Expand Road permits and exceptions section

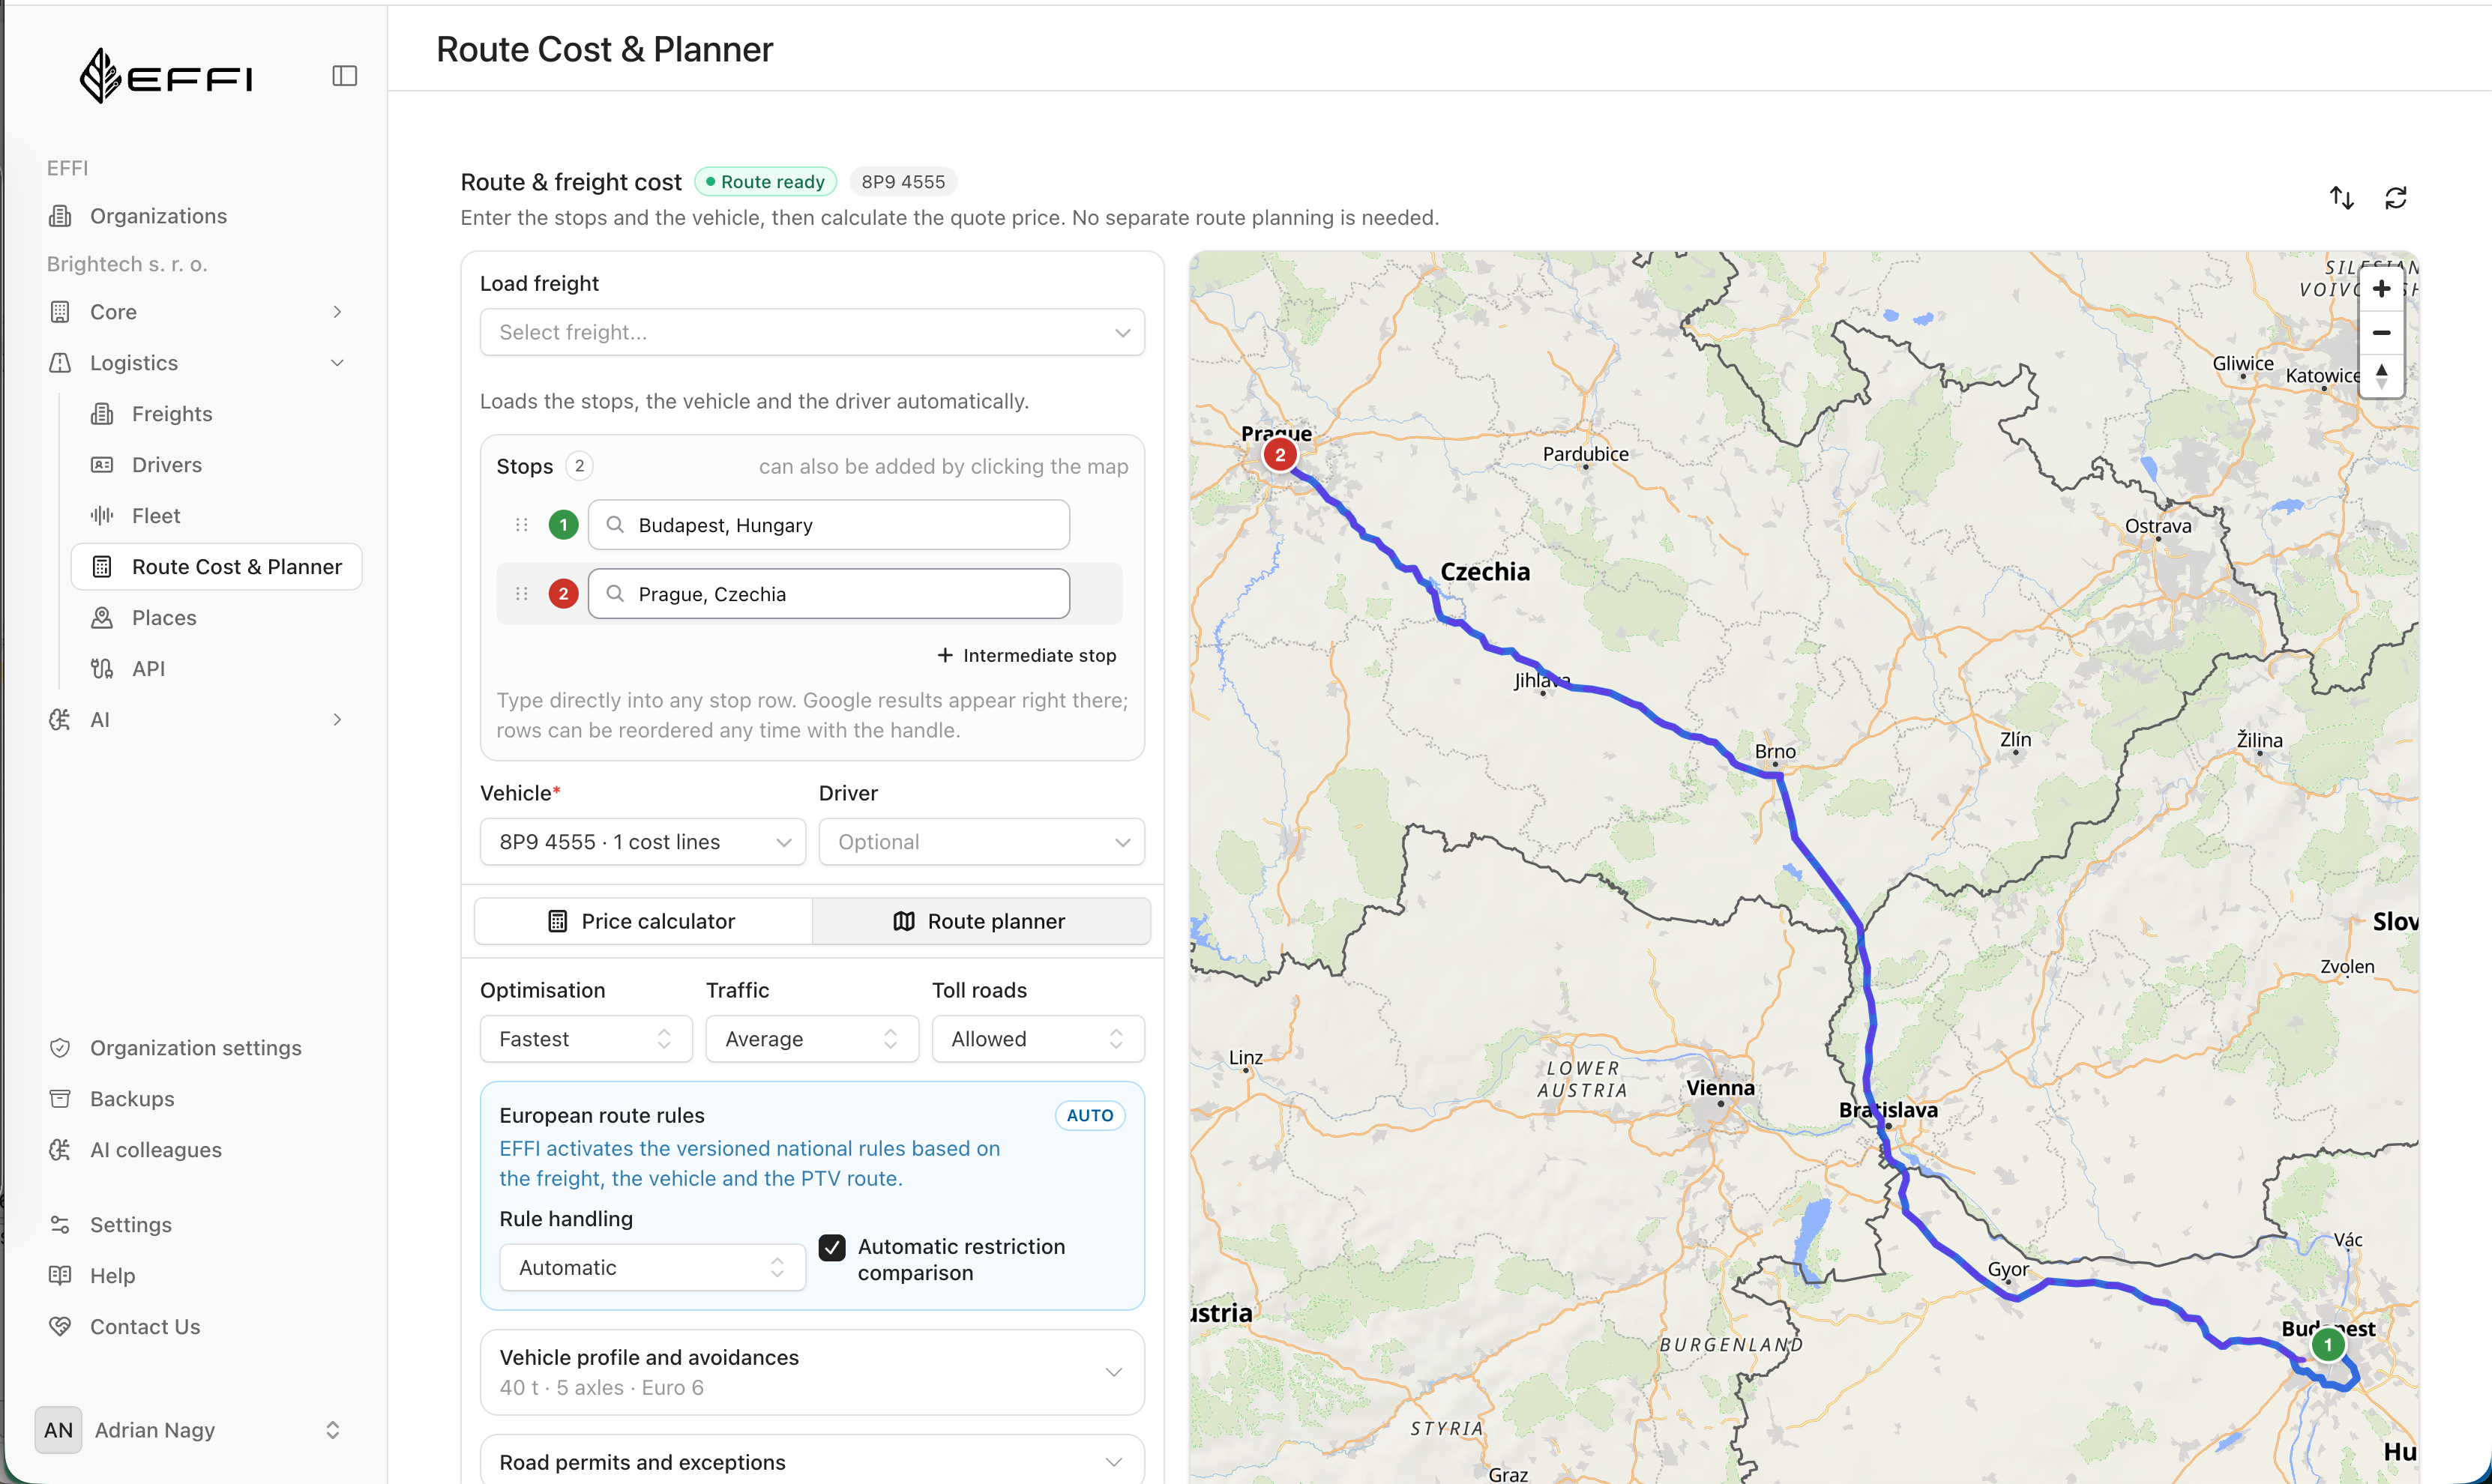(812, 1461)
